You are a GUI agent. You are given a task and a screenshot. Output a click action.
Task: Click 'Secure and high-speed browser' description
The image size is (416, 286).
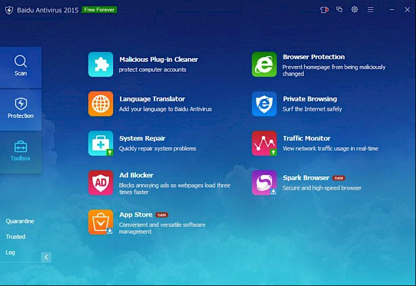(x=322, y=188)
